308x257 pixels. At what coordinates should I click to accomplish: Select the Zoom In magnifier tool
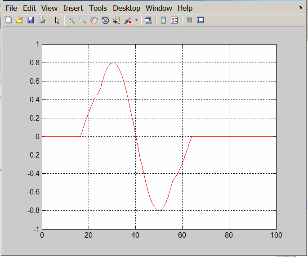coord(71,20)
